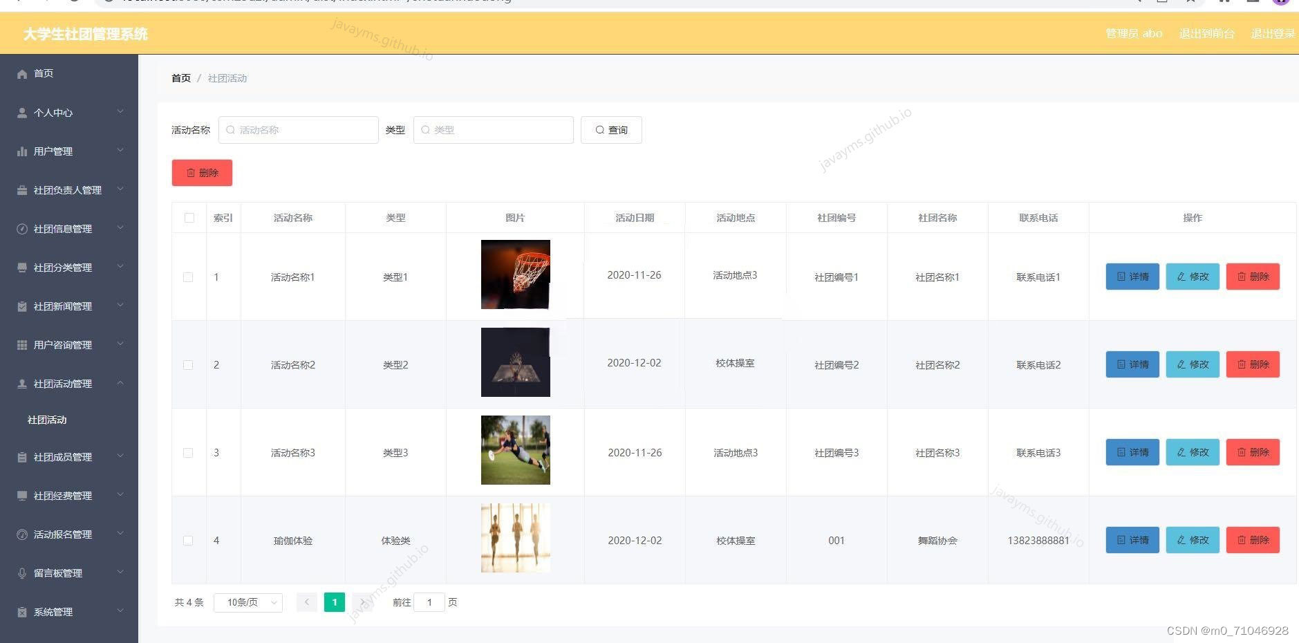Click the home icon beside 首页 in sidebar
1299x643 pixels.
22,74
